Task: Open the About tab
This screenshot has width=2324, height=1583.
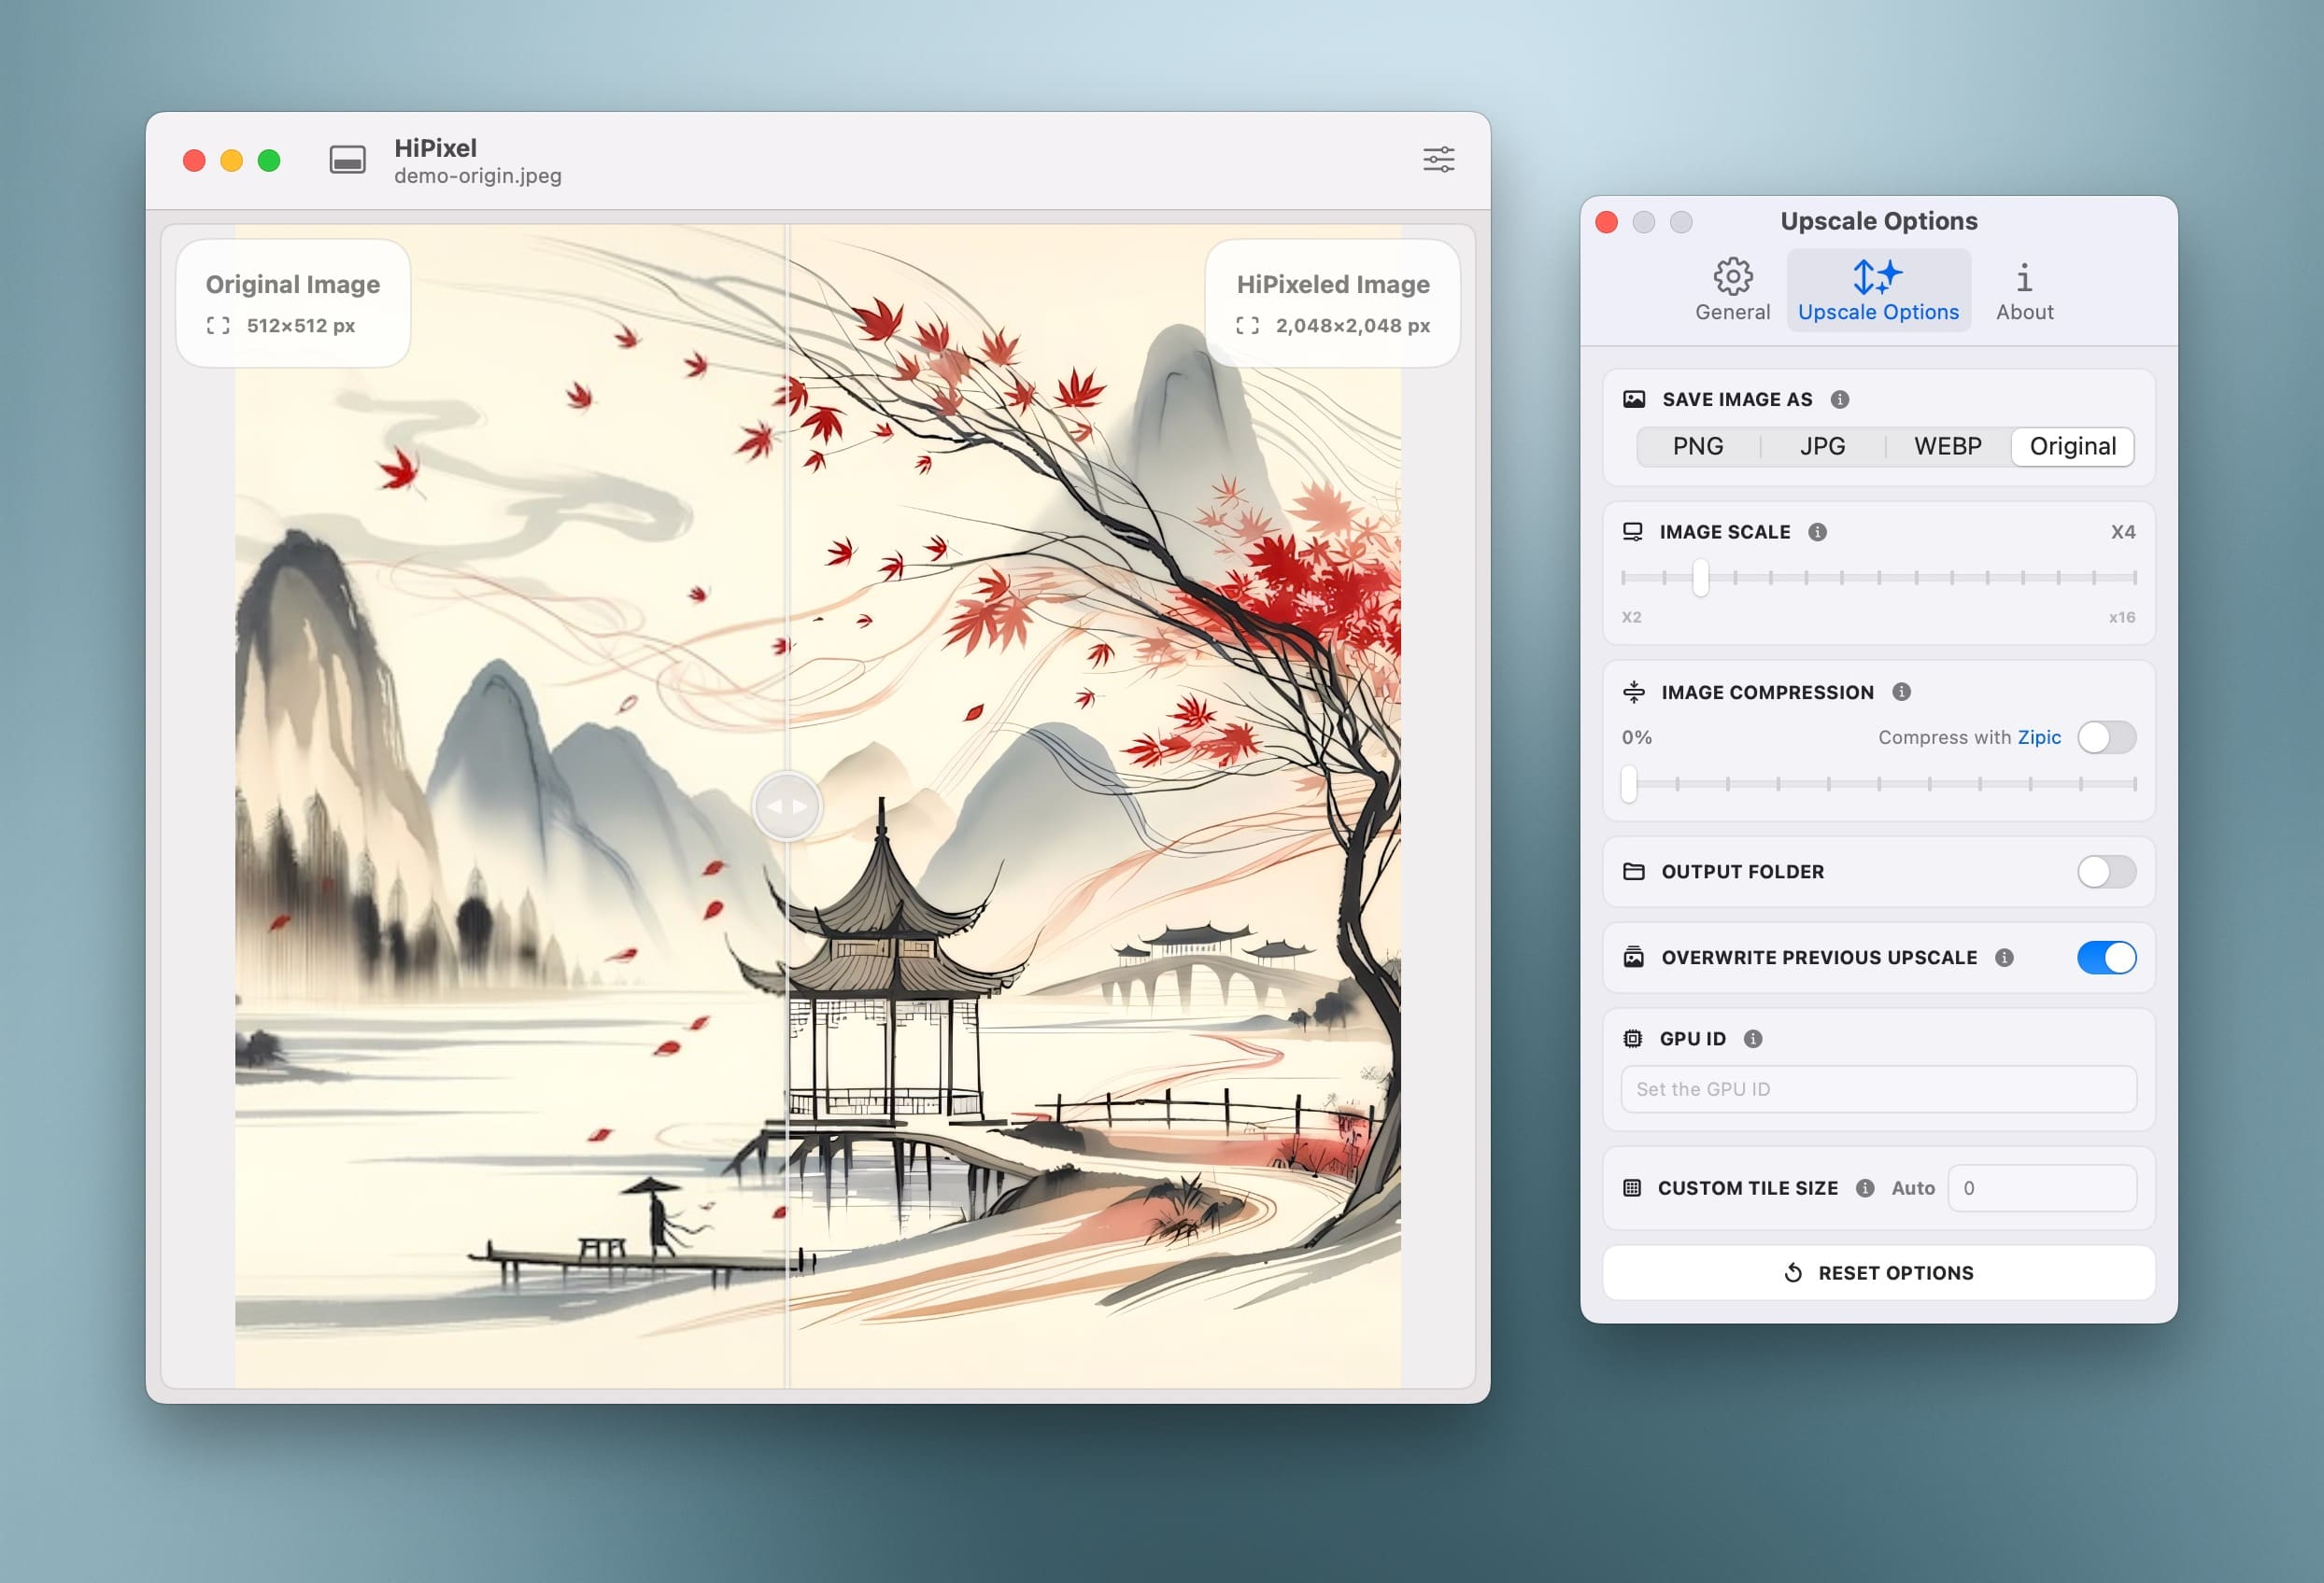Action: [2023, 288]
